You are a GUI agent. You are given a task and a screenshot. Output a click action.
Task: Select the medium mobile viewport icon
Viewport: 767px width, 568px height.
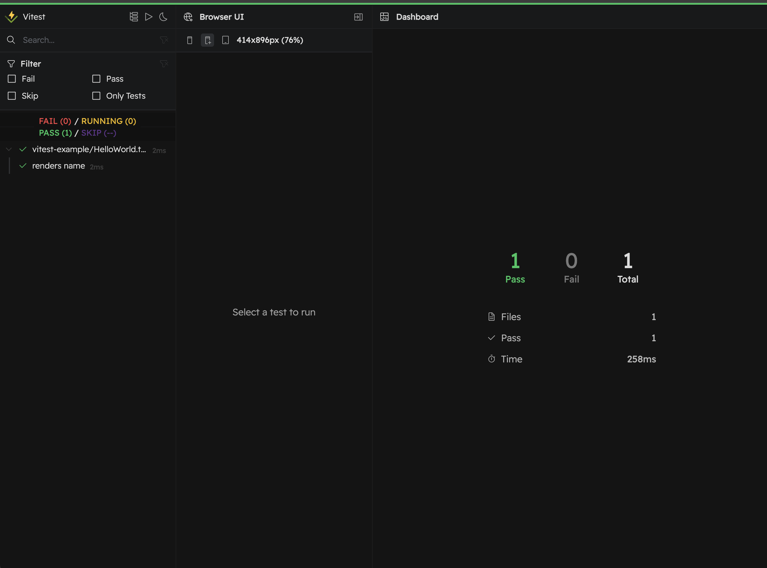tap(208, 40)
